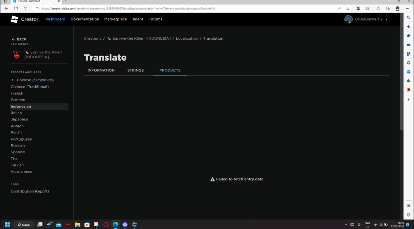Expand the Chinese (Simplified) language chevron

pyautogui.click(x=13, y=80)
